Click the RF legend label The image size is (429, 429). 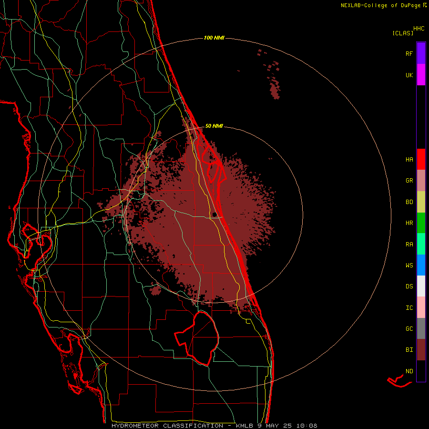click(409, 53)
